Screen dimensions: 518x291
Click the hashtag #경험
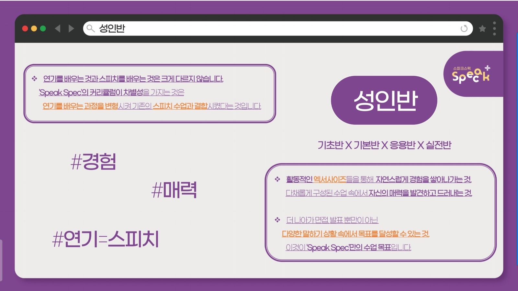coord(93,161)
